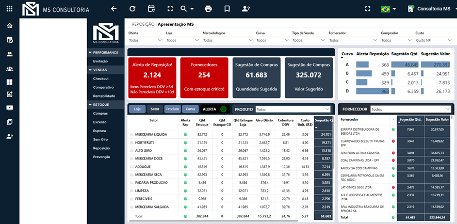Open the Brazil flag language selector
Screen dimensions: 457x224
[388, 9]
